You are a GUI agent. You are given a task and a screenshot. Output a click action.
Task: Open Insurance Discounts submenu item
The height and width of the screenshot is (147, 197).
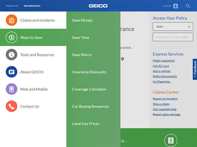89,72
